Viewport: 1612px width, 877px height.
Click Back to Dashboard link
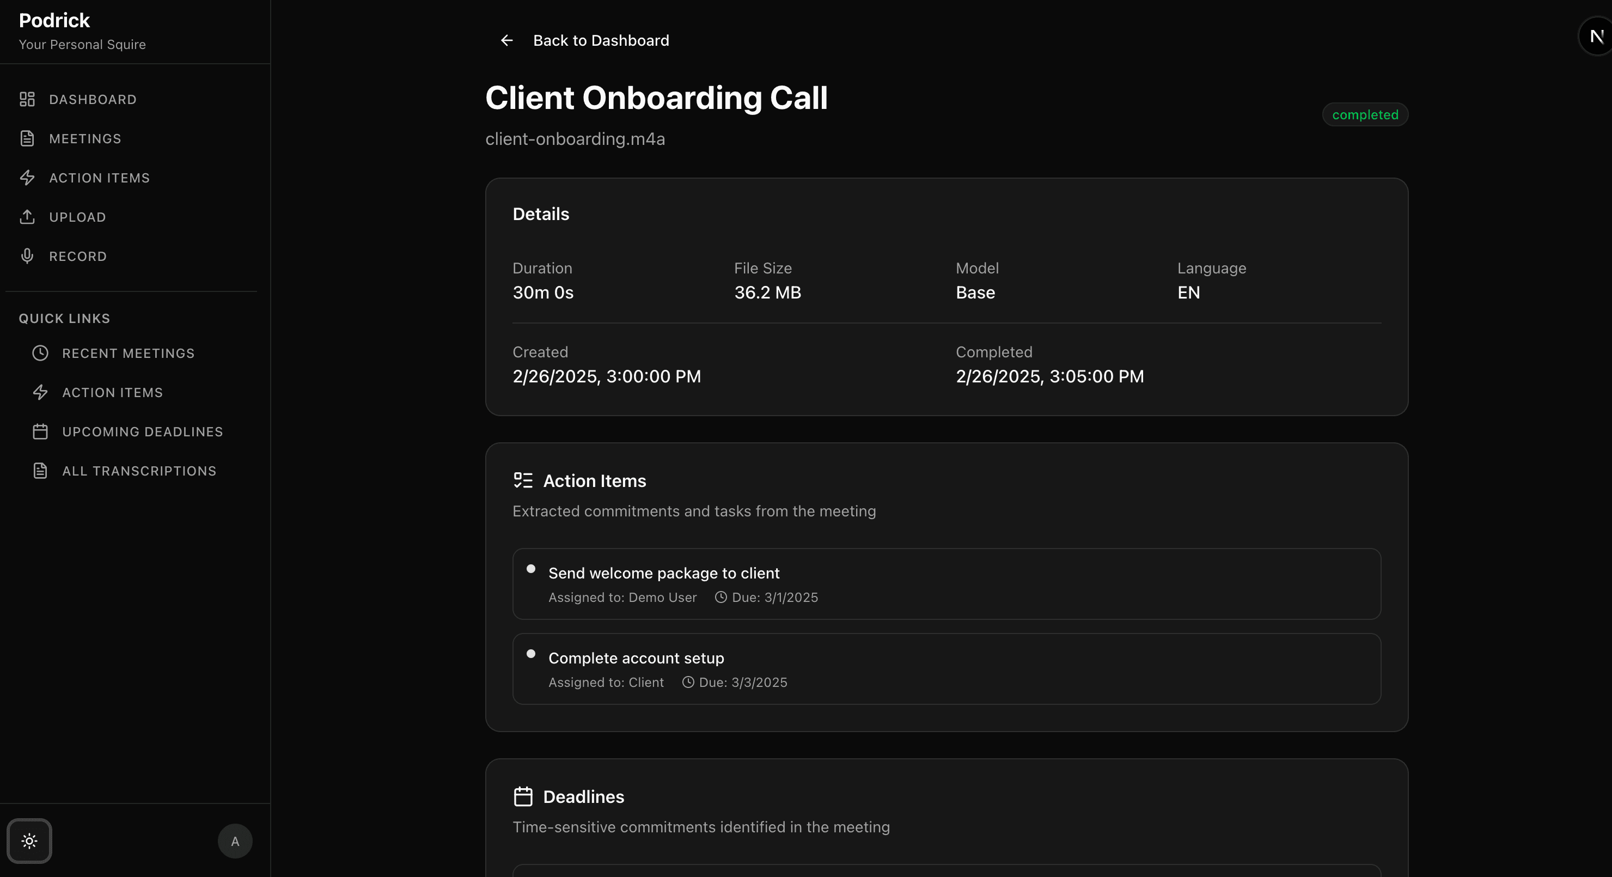(600, 40)
